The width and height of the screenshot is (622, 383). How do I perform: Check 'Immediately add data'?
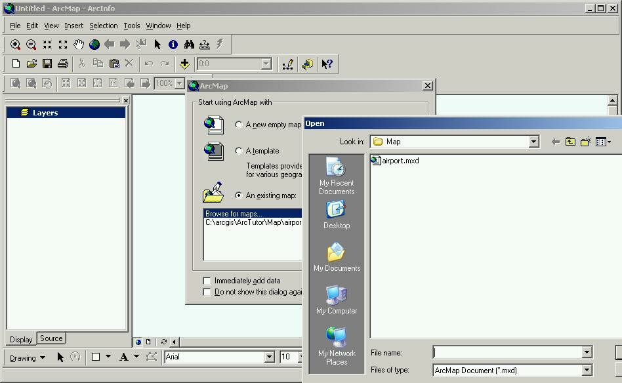pyautogui.click(x=207, y=281)
